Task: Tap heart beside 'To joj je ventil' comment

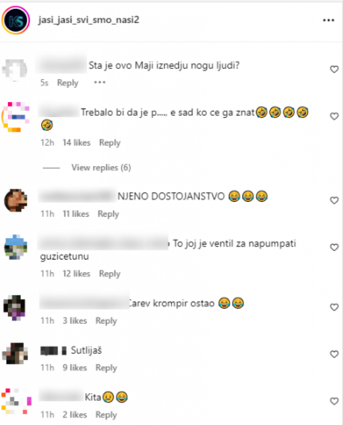Action: 334,247
